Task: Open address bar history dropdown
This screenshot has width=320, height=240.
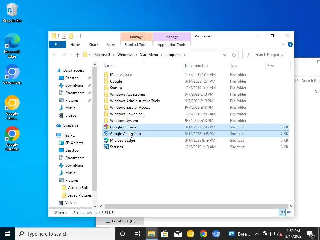Action: coord(224,55)
